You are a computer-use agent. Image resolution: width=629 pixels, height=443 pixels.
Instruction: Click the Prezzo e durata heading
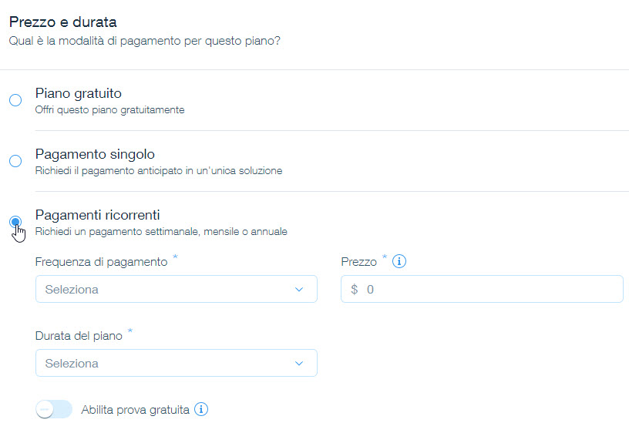[62, 22]
